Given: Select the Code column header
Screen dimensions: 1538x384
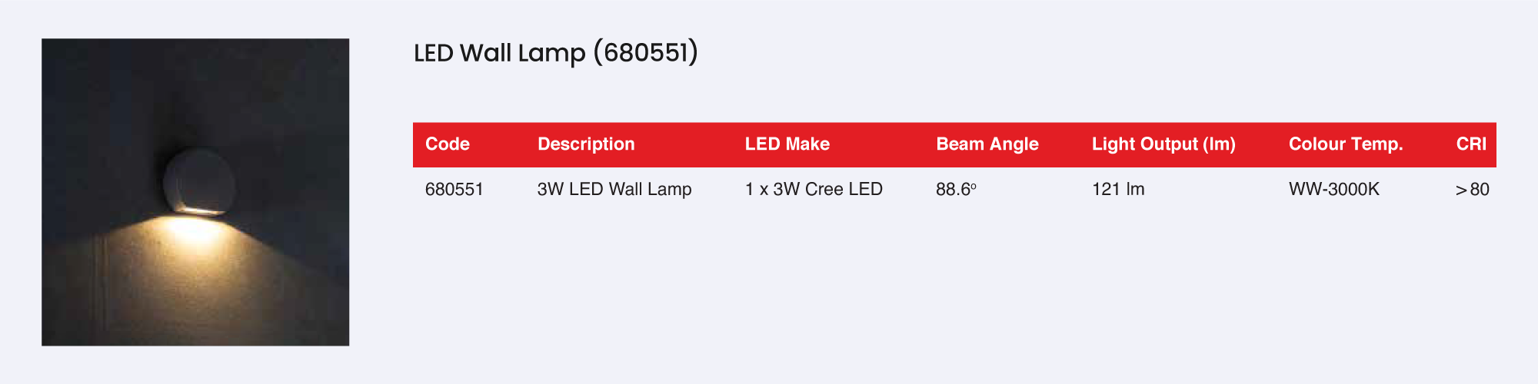Looking at the screenshot, I should [448, 144].
